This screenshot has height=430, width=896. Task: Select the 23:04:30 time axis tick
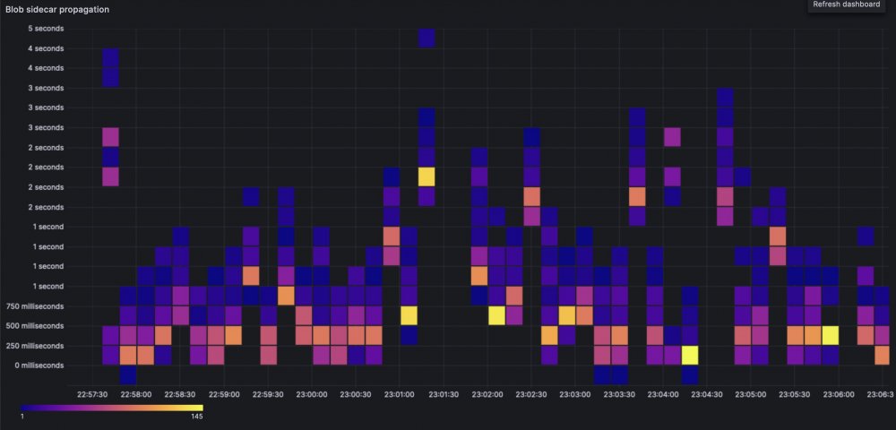coord(707,394)
